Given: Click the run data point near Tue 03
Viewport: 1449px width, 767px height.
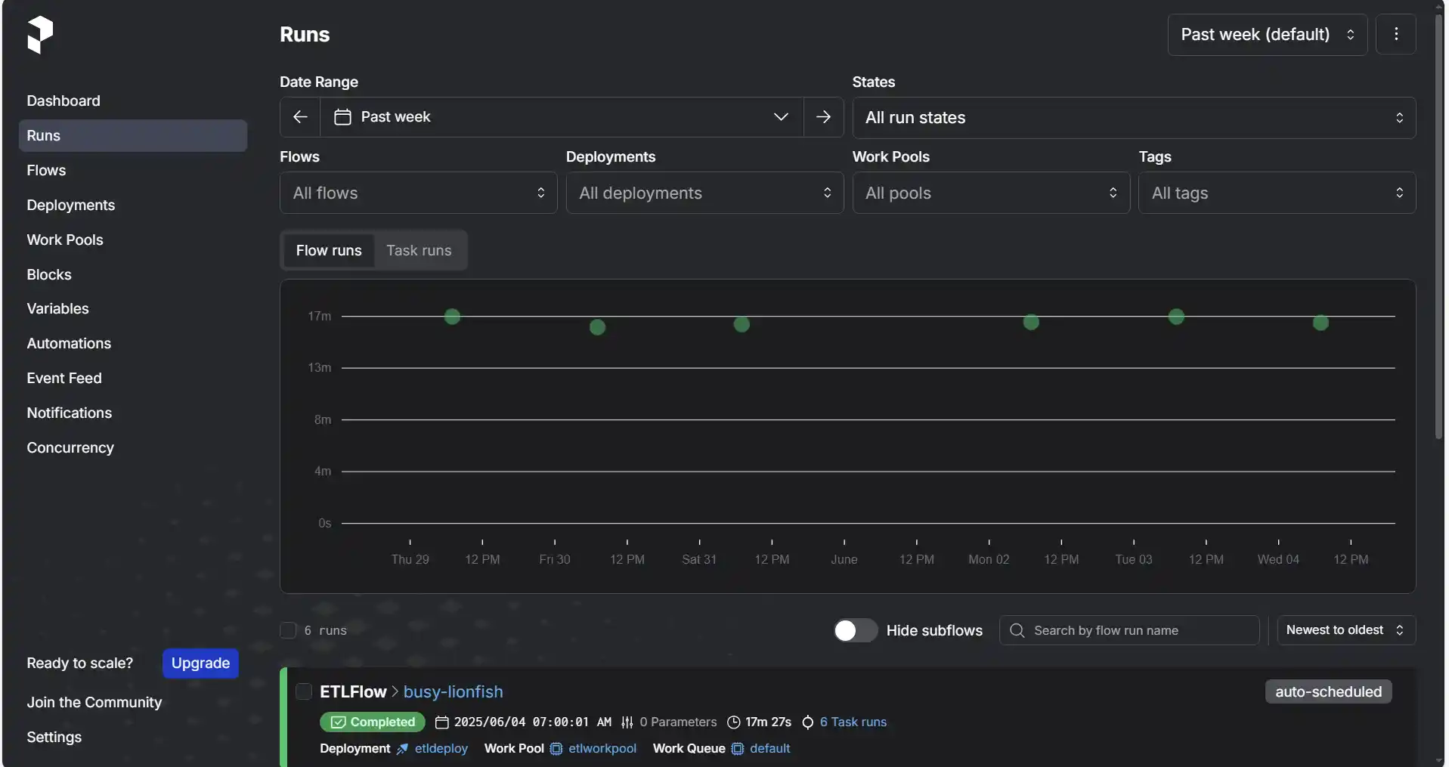Looking at the screenshot, I should tap(1176, 317).
